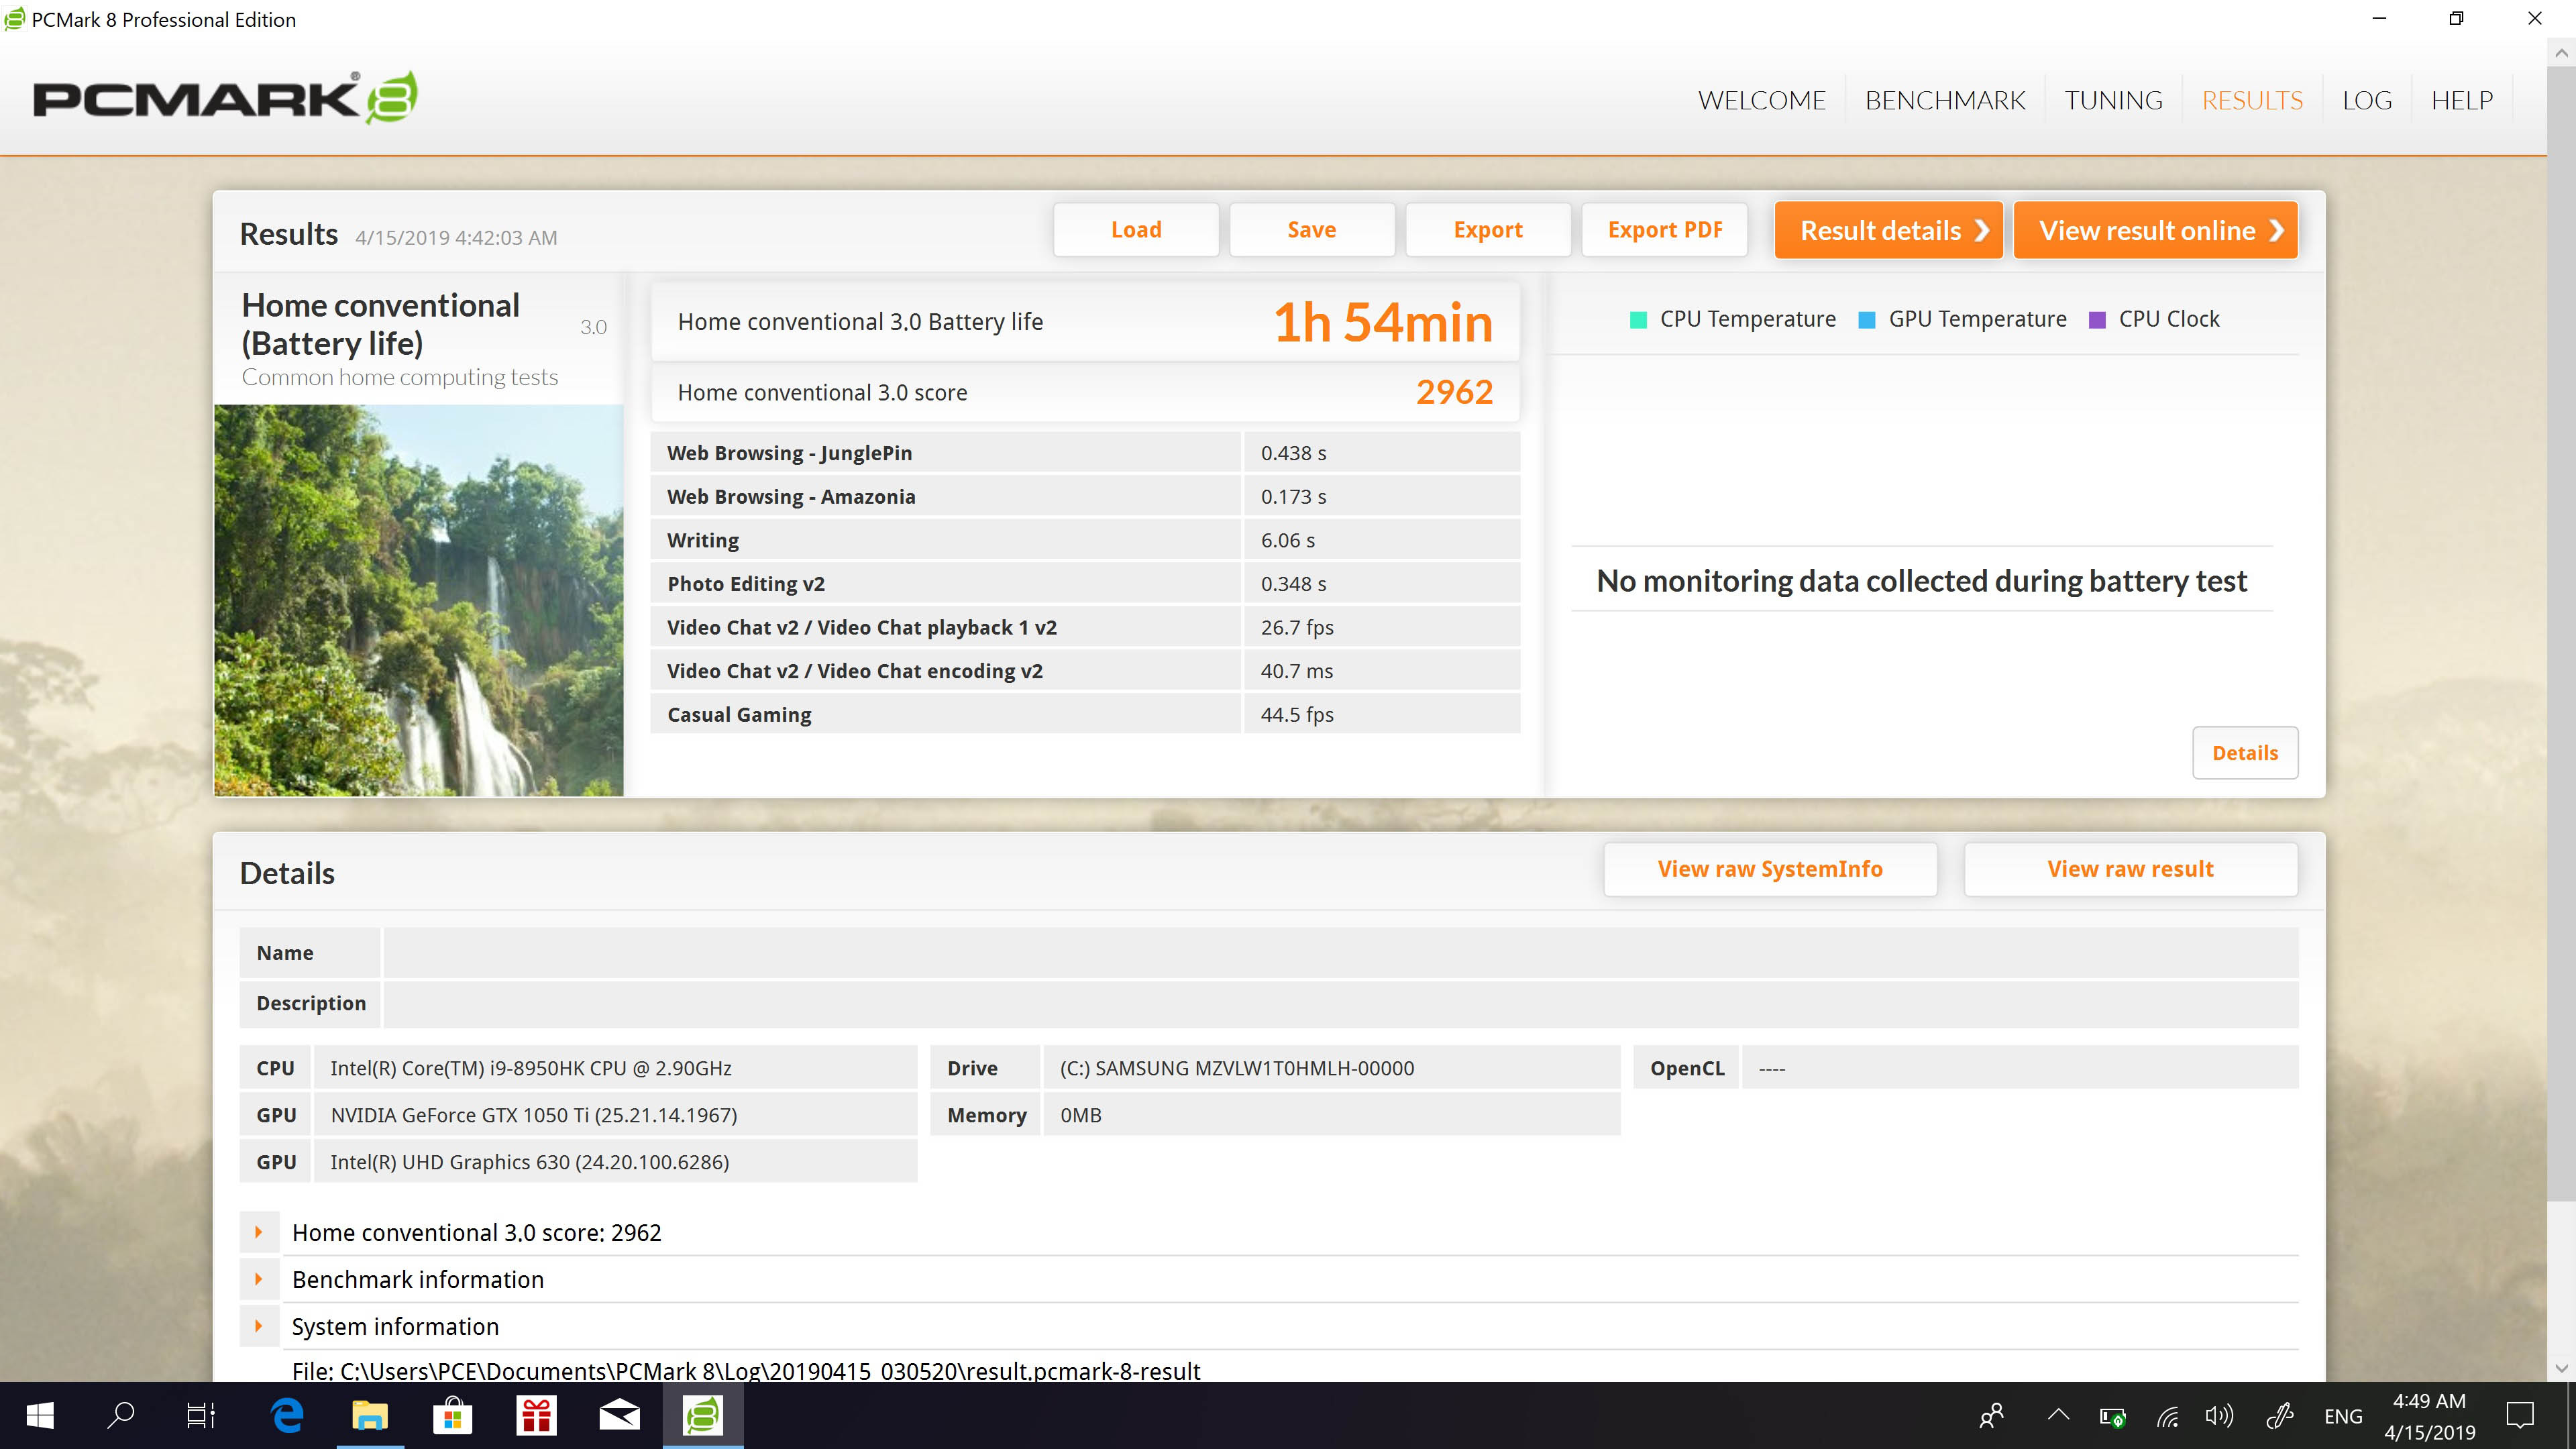Select Casual Gaming result row

[1085, 715]
